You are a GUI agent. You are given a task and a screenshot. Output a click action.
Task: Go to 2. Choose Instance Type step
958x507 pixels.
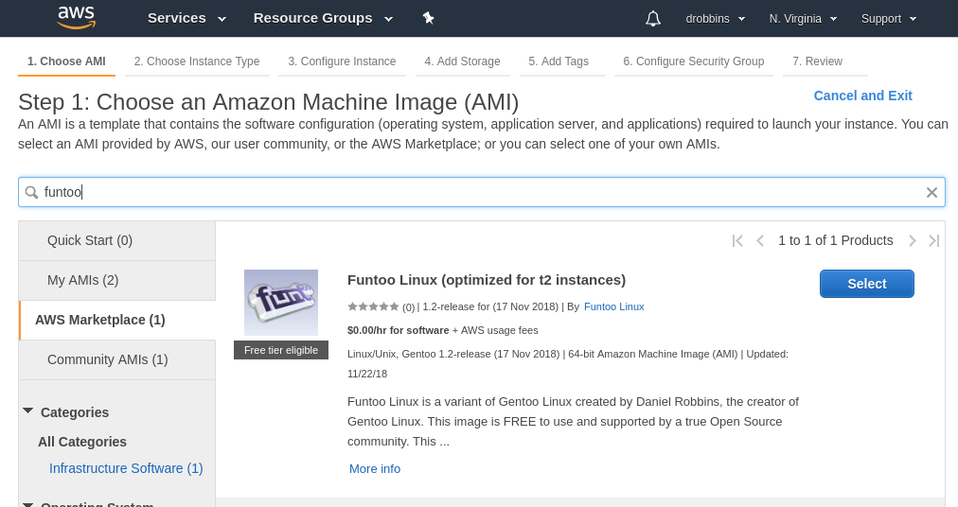tap(197, 61)
